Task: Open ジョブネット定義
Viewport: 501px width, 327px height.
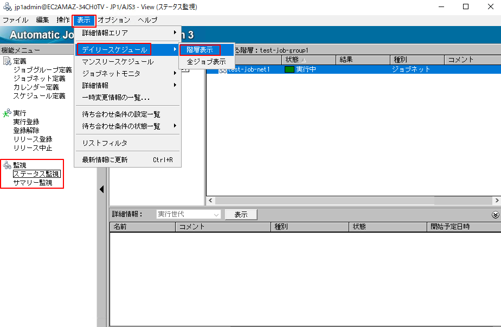Action: [x=39, y=78]
